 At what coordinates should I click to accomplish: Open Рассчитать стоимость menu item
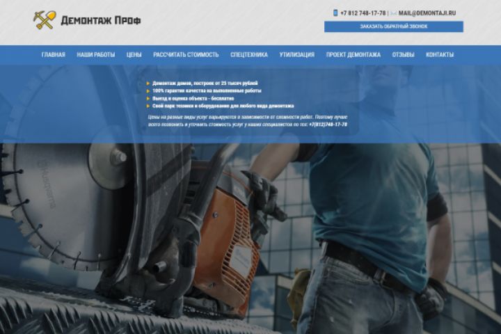click(186, 55)
